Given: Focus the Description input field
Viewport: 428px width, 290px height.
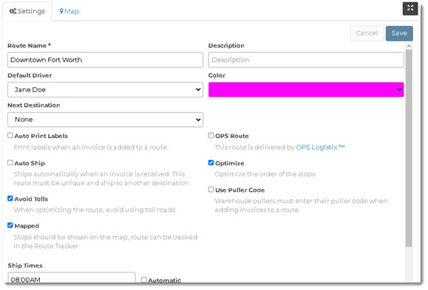Looking at the screenshot, I should [x=306, y=60].
